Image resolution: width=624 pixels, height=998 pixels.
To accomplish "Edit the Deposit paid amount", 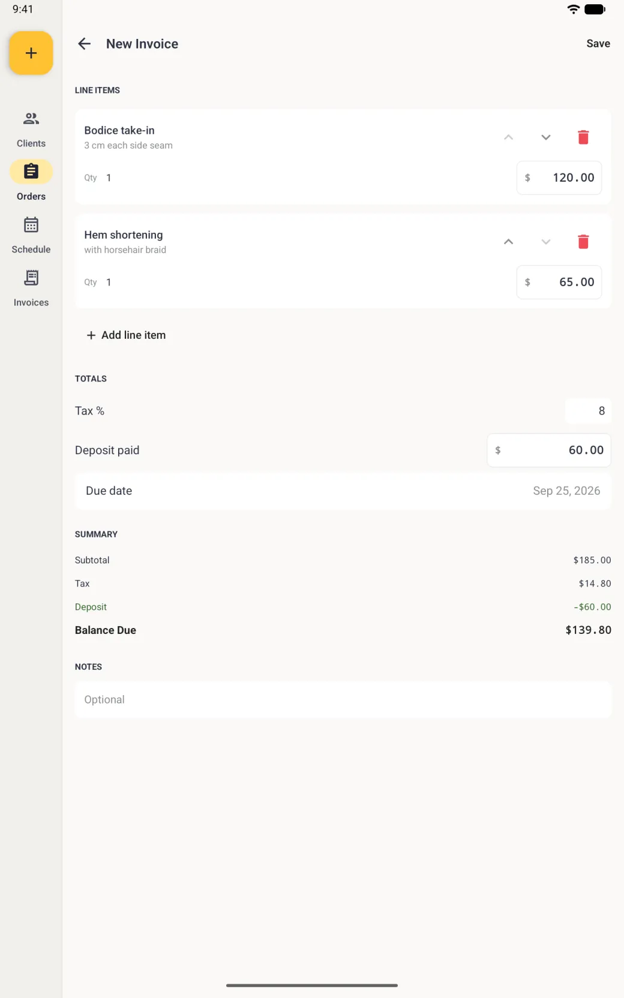I will 549,450.
